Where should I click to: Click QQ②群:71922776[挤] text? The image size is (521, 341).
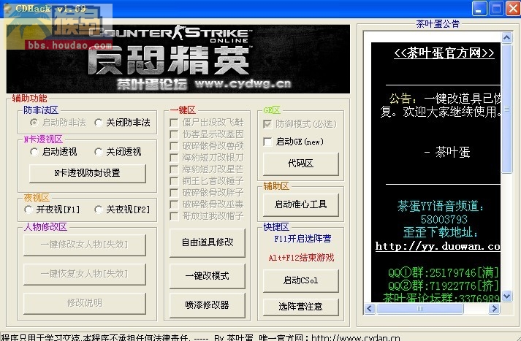point(444,286)
